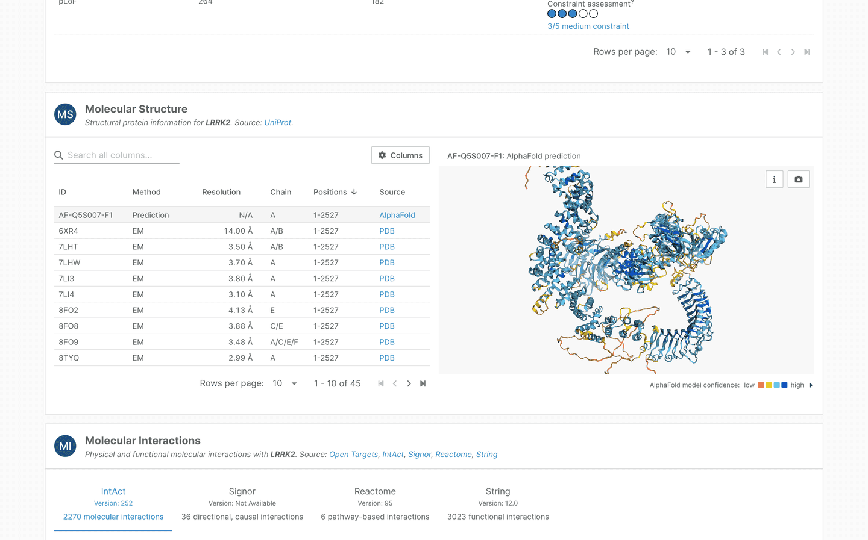Sort by Positions using the arrow icon
The image size is (868, 540).
(x=354, y=192)
